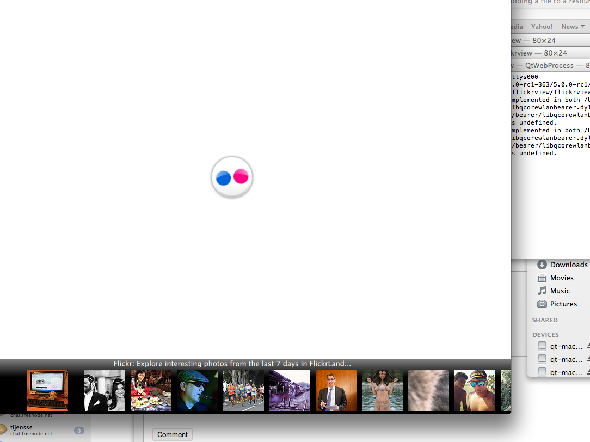Click the Pictures camera icon
590x442 pixels.
pyautogui.click(x=542, y=304)
